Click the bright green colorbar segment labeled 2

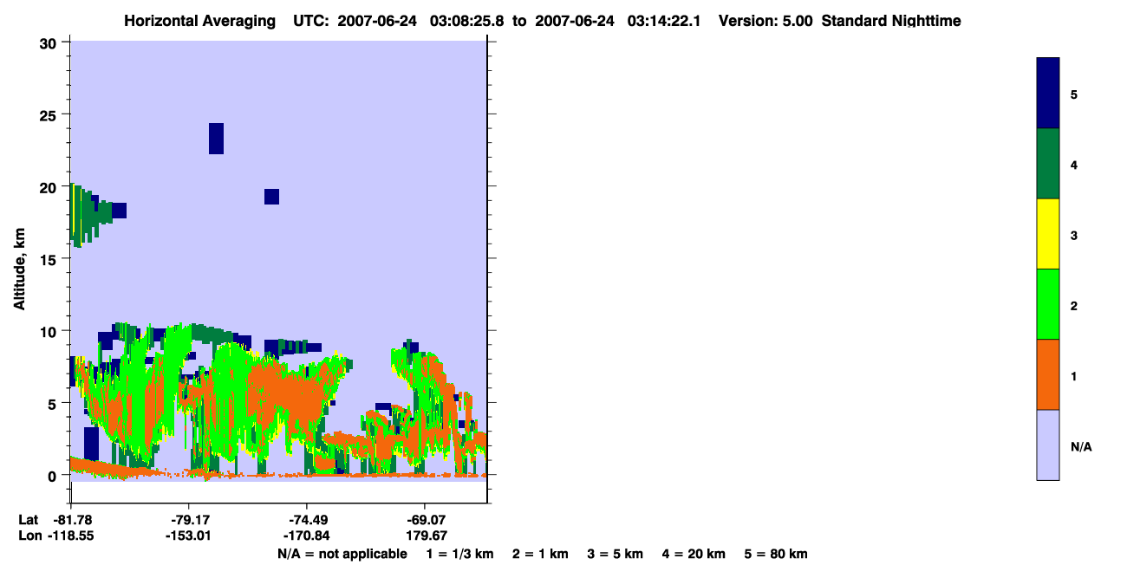click(1048, 304)
